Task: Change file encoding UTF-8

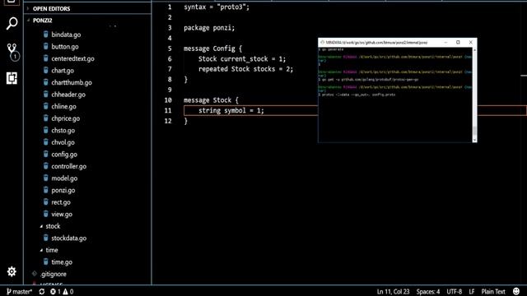Action: pos(454,292)
